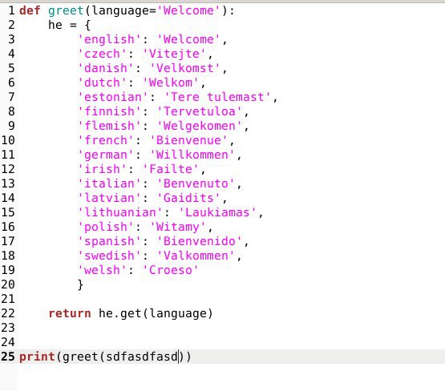Viewport: 445px width, 391px height.
Task: Click the value 'Willkommen' on line 11
Action: pyautogui.click(x=192, y=155)
